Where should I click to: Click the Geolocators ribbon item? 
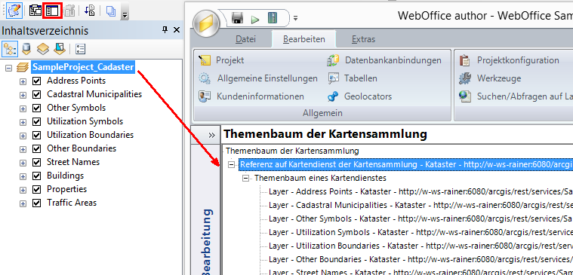[359, 96]
